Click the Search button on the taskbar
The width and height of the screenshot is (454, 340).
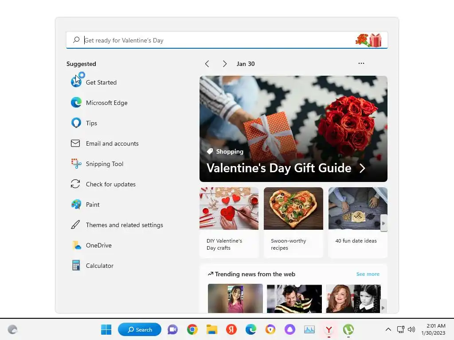tap(140, 329)
